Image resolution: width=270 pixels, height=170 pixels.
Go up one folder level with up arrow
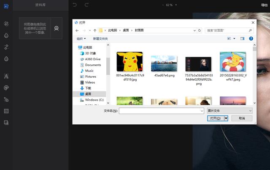click(x=94, y=30)
